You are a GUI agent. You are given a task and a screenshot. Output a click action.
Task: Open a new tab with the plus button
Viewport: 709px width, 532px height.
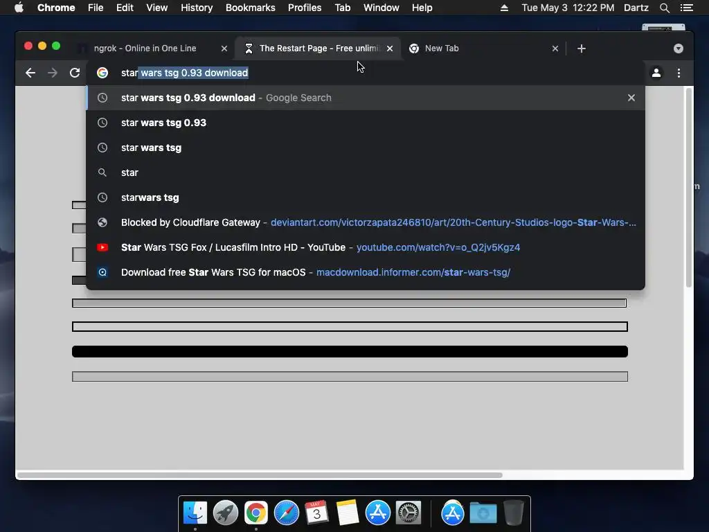tap(582, 48)
